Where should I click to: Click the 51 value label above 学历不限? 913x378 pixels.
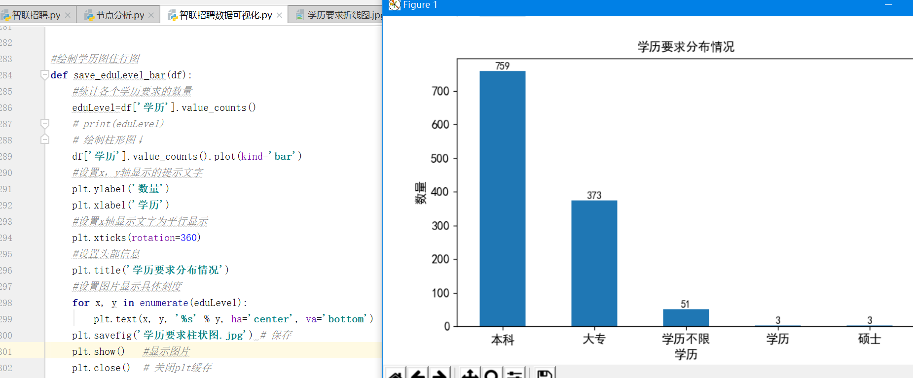click(x=685, y=305)
